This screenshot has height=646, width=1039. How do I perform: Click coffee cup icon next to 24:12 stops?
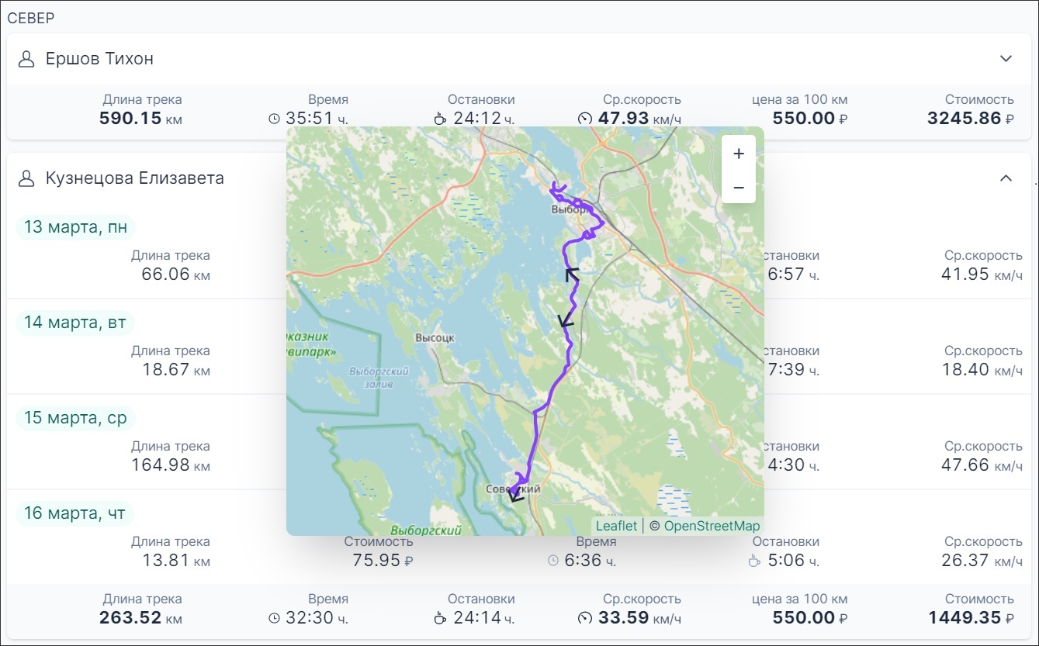point(440,119)
